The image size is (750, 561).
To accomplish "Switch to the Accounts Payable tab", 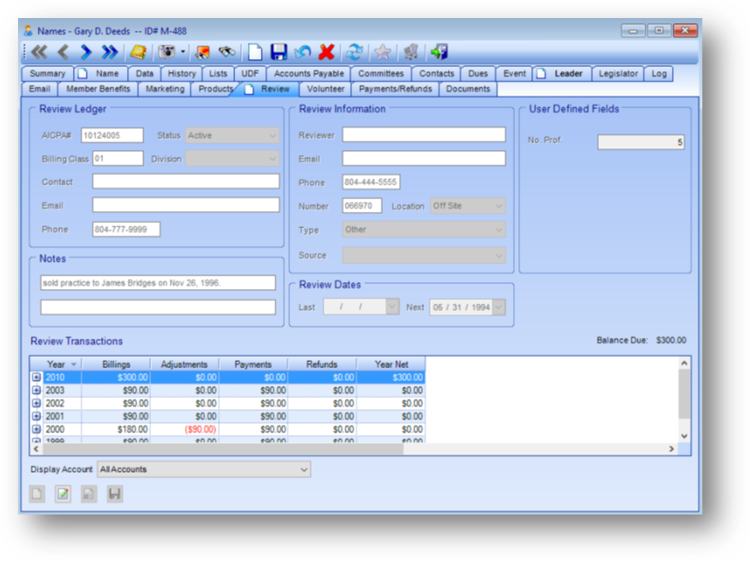I will [309, 74].
